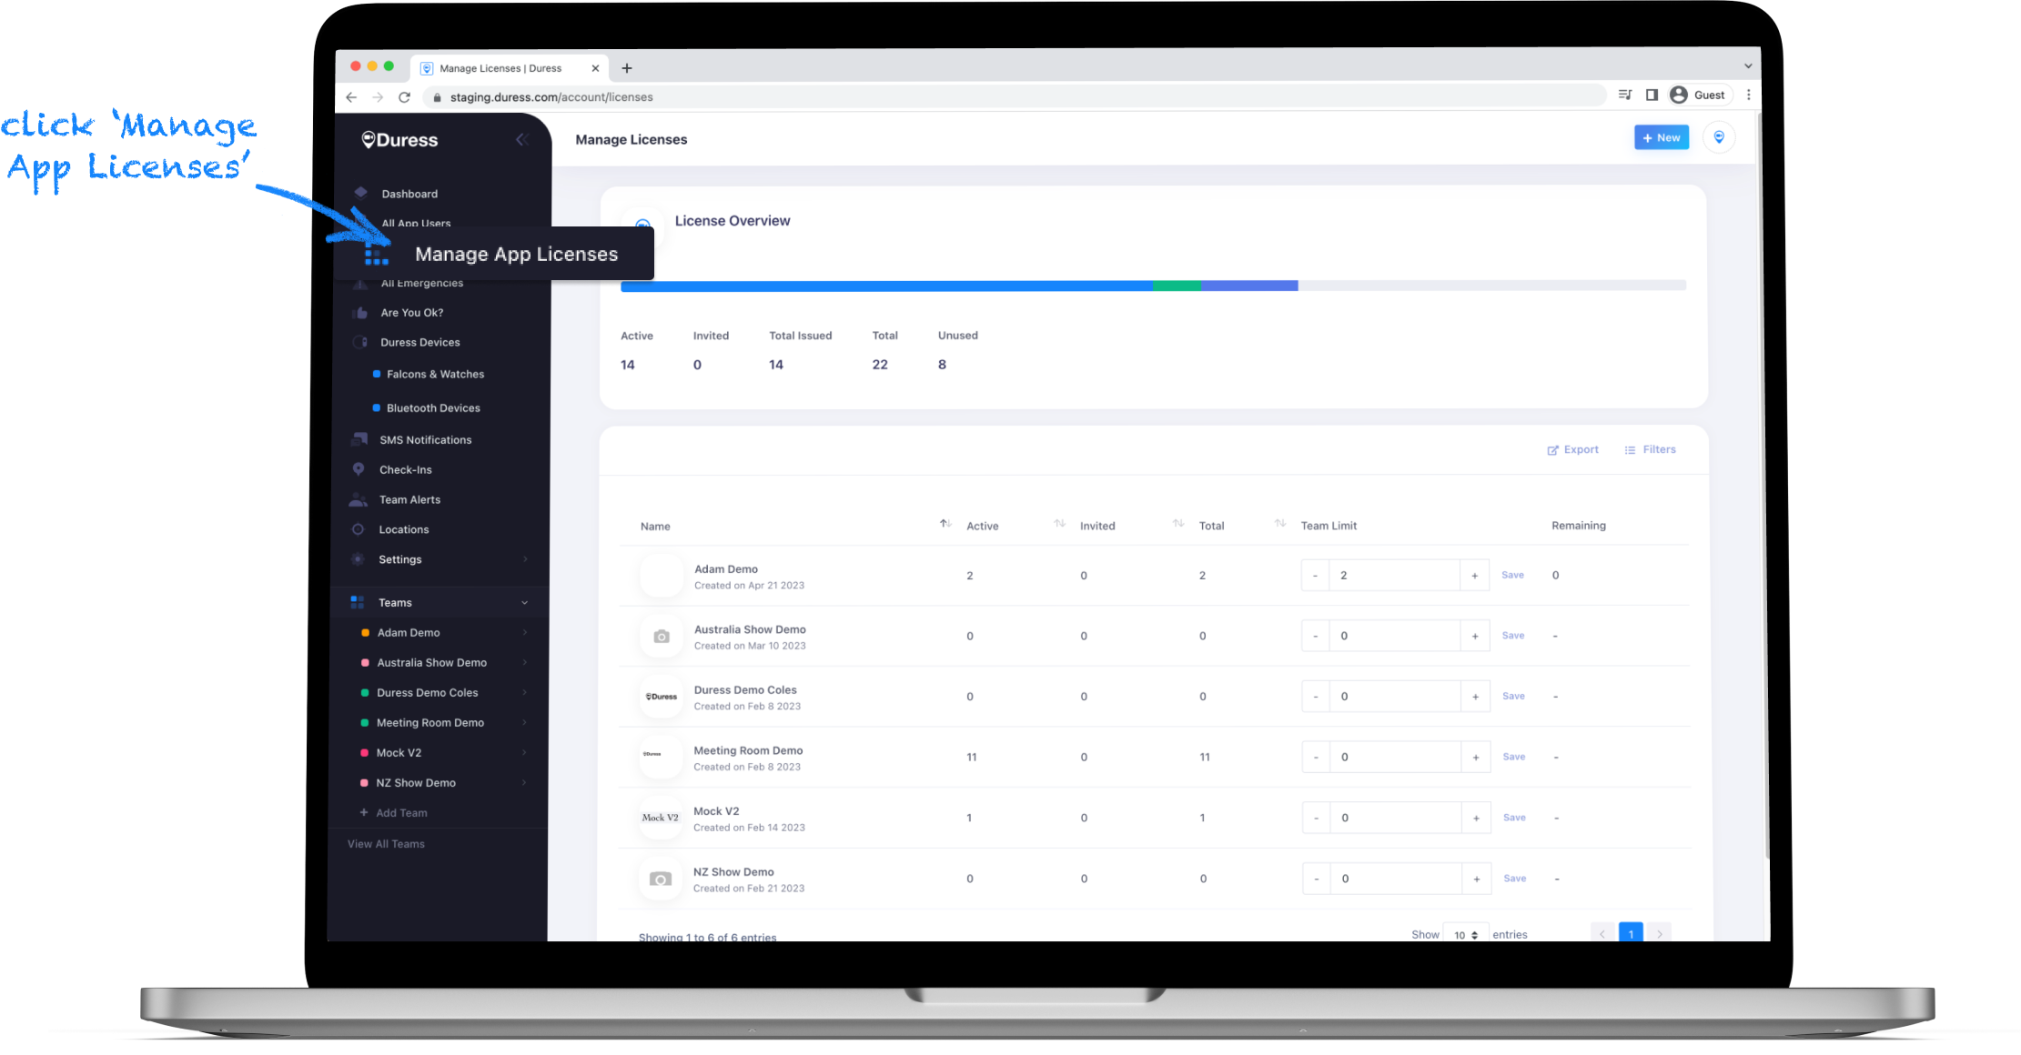Increase Australia Show Demo team limit
Viewport: 2021px width, 1055px height.
[x=1475, y=636]
